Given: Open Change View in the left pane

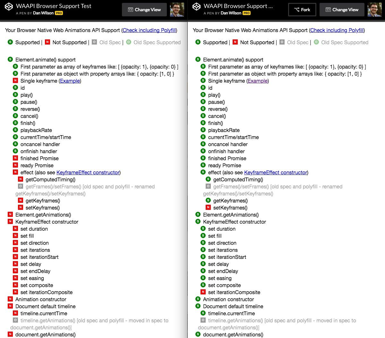Looking at the screenshot, I should pyautogui.click(x=144, y=10).
